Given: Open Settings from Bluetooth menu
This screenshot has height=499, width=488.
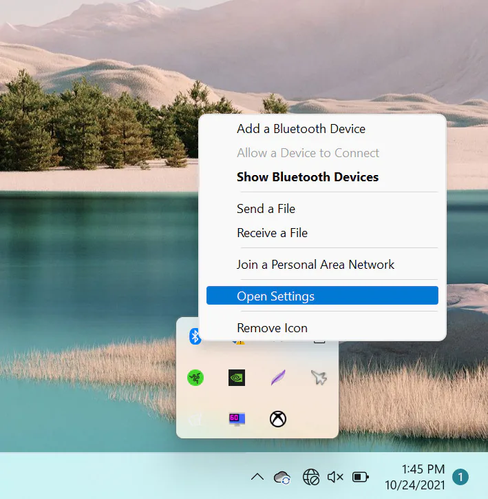Looking at the screenshot, I should pyautogui.click(x=322, y=296).
